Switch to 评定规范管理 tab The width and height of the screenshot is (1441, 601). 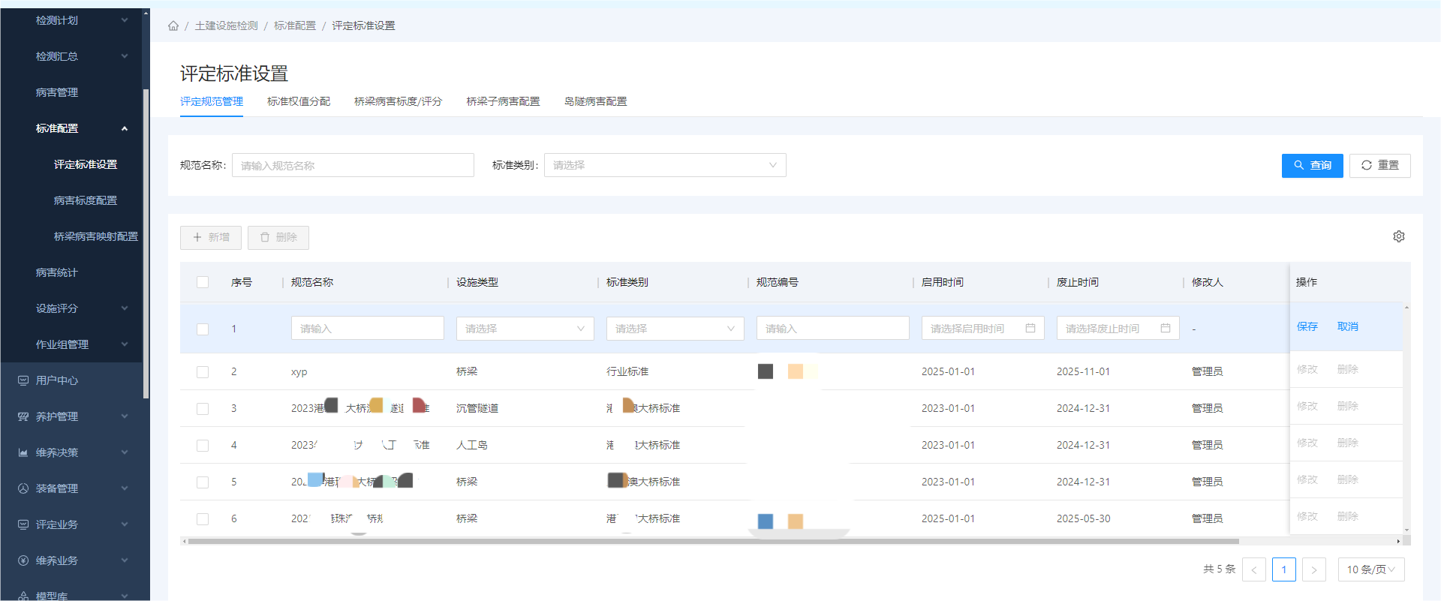click(212, 101)
